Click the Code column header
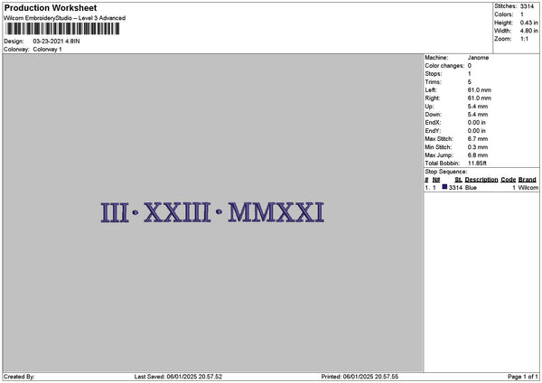 [x=508, y=180]
